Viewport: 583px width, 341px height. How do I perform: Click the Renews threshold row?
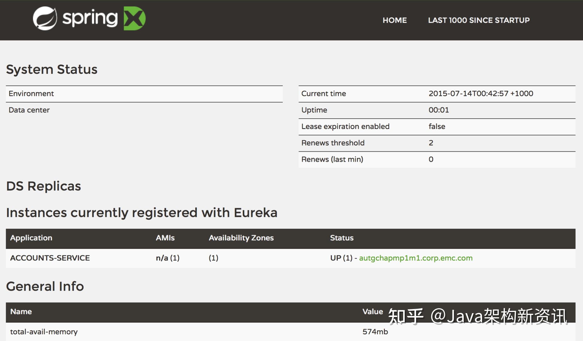(x=333, y=143)
